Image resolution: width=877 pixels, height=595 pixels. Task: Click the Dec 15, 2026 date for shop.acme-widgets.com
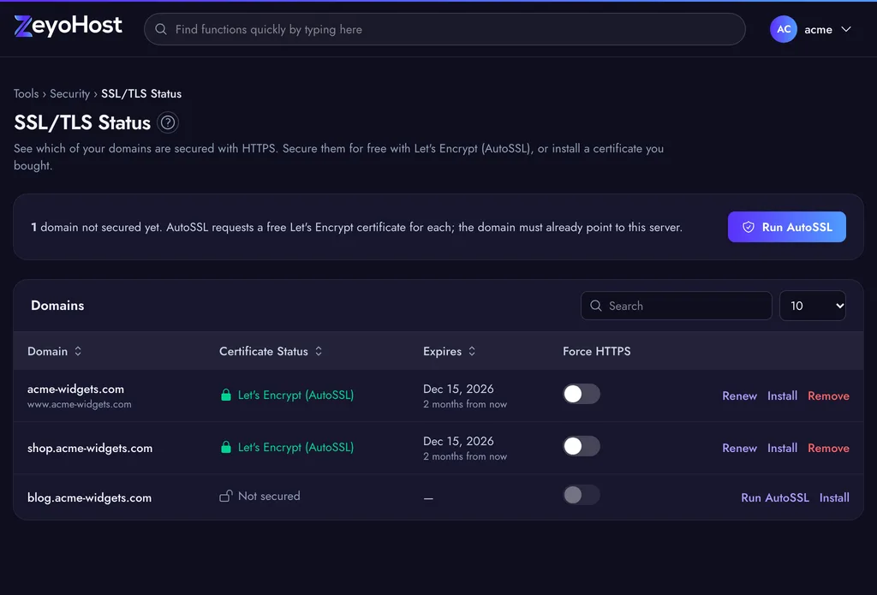pos(459,441)
